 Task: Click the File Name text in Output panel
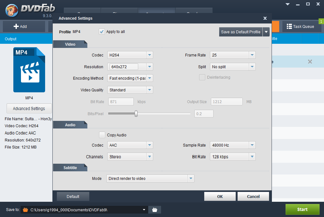pyautogui.click(x=28, y=119)
